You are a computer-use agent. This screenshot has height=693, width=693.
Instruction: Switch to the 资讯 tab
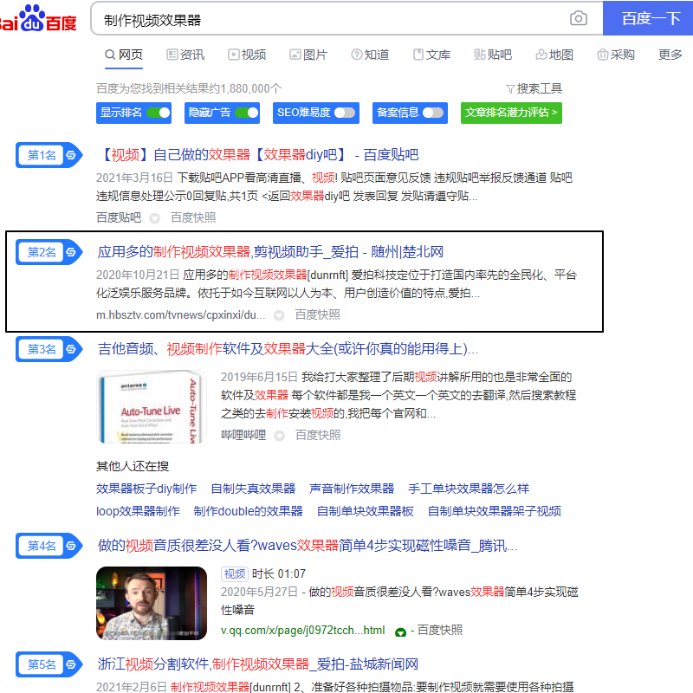pyautogui.click(x=185, y=55)
